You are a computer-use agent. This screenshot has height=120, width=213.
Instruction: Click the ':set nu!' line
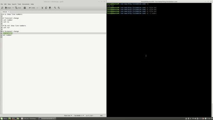click(x=6, y=28)
